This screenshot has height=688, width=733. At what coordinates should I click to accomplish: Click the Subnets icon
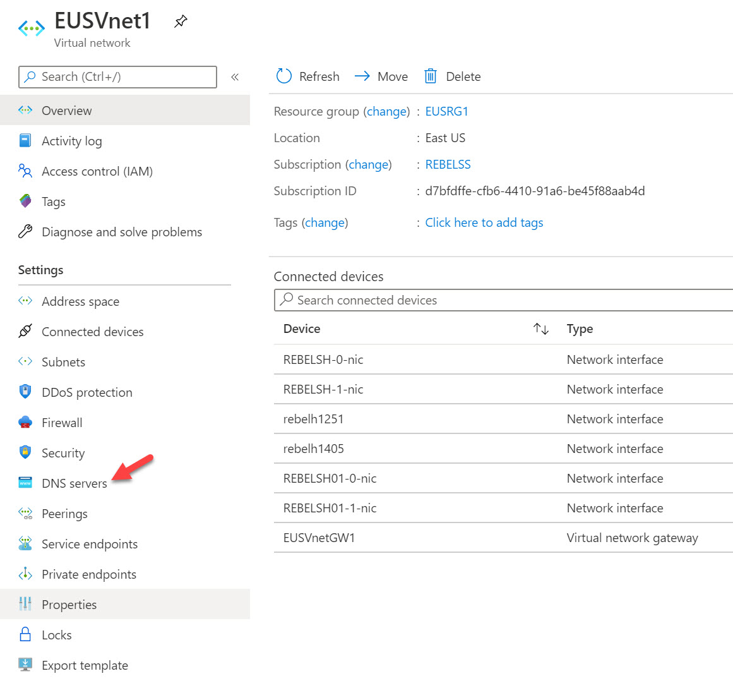tap(25, 361)
